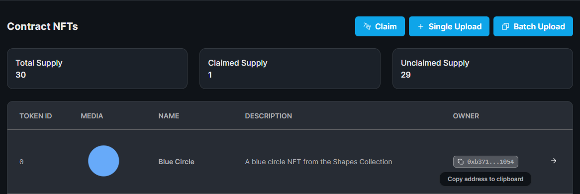Open Batch Upload
580x194 pixels.
click(533, 26)
